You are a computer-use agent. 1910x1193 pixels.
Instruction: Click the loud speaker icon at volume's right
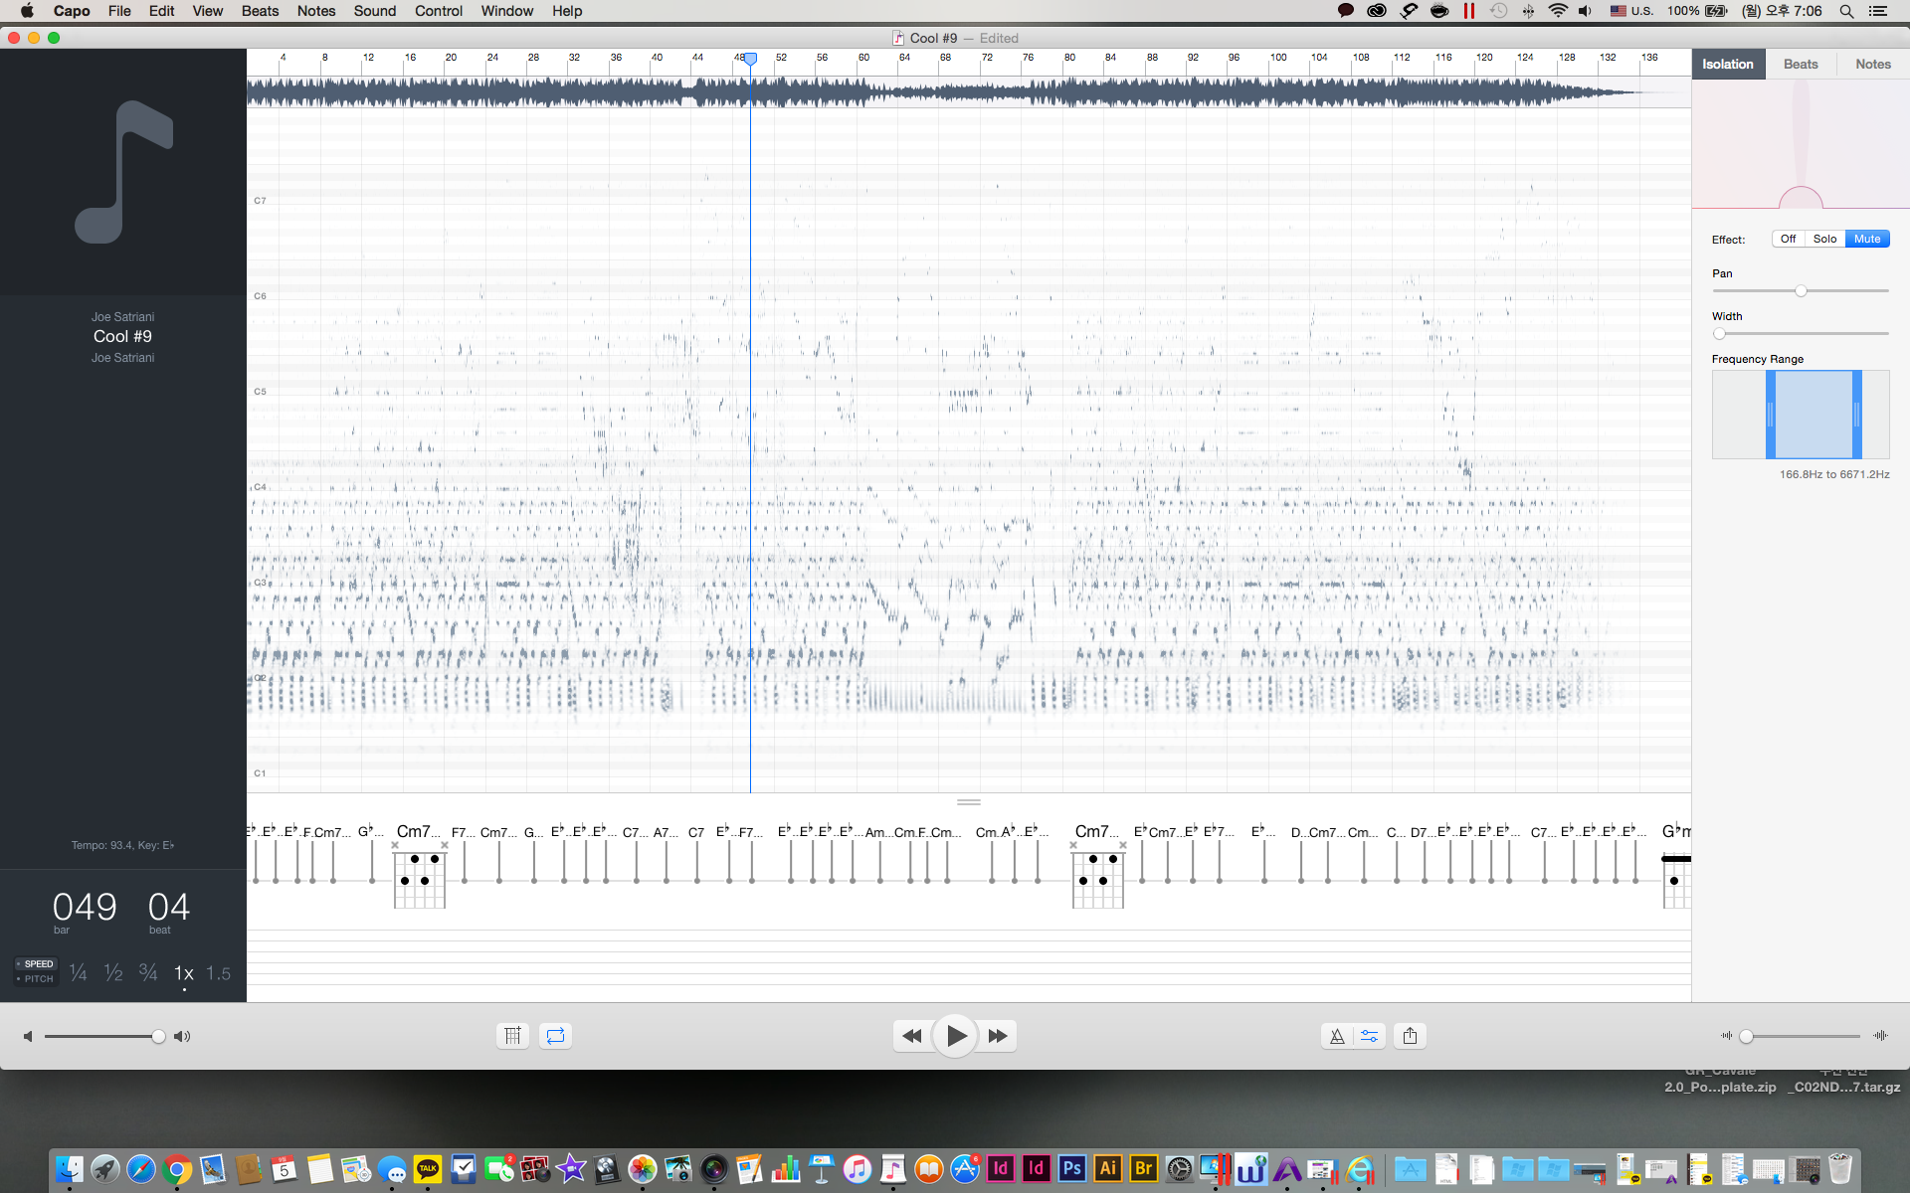tap(182, 1036)
